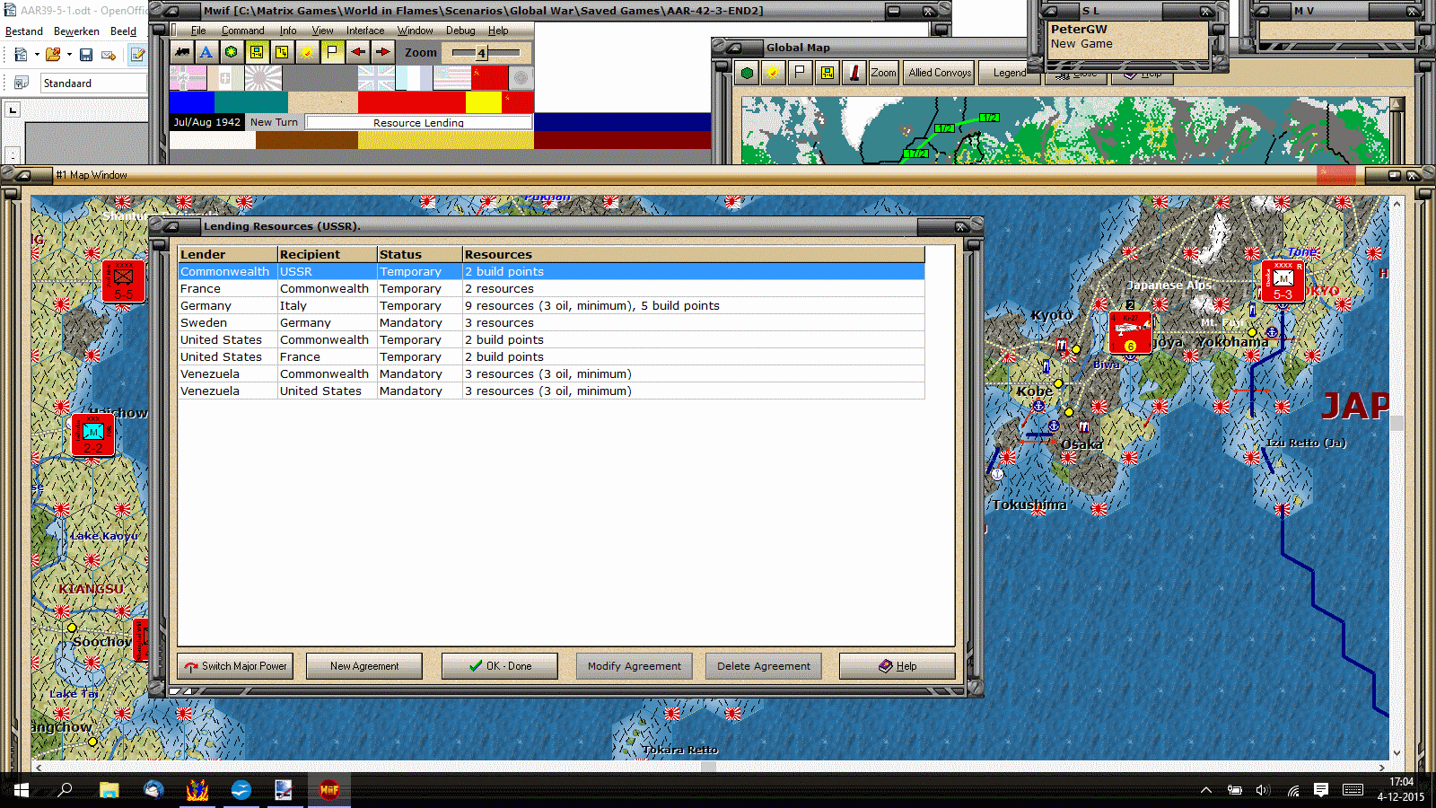Click the sun weather icon in Mwif toolbar

coord(307,52)
